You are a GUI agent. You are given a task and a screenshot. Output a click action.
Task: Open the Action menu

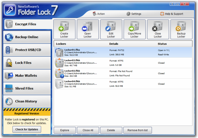pyautogui.click(x=99, y=14)
